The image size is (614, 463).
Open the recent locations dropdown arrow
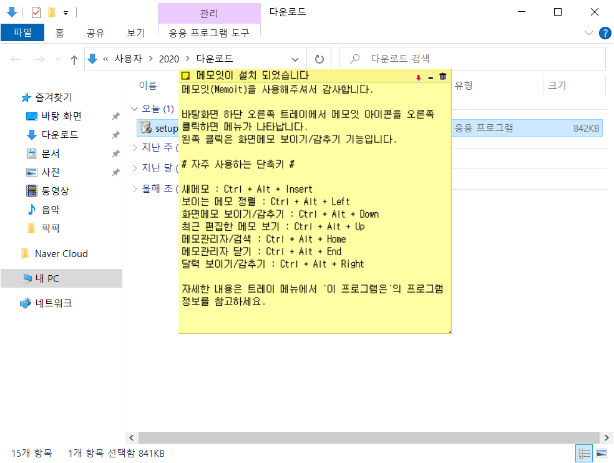59,59
